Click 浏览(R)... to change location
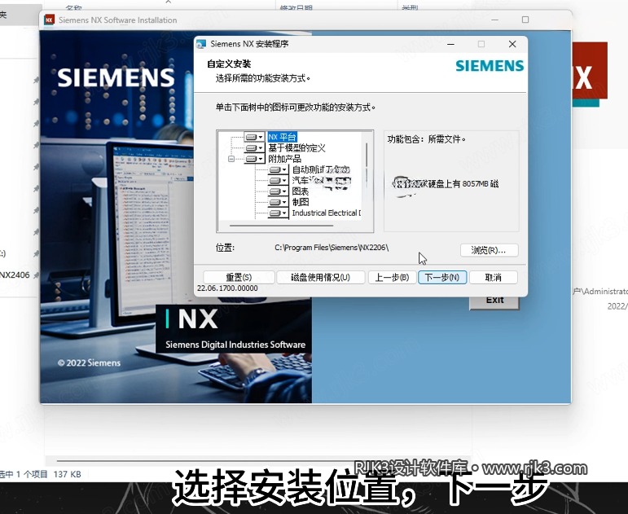The width and height of the screenshot is (628, 514). 489,250
